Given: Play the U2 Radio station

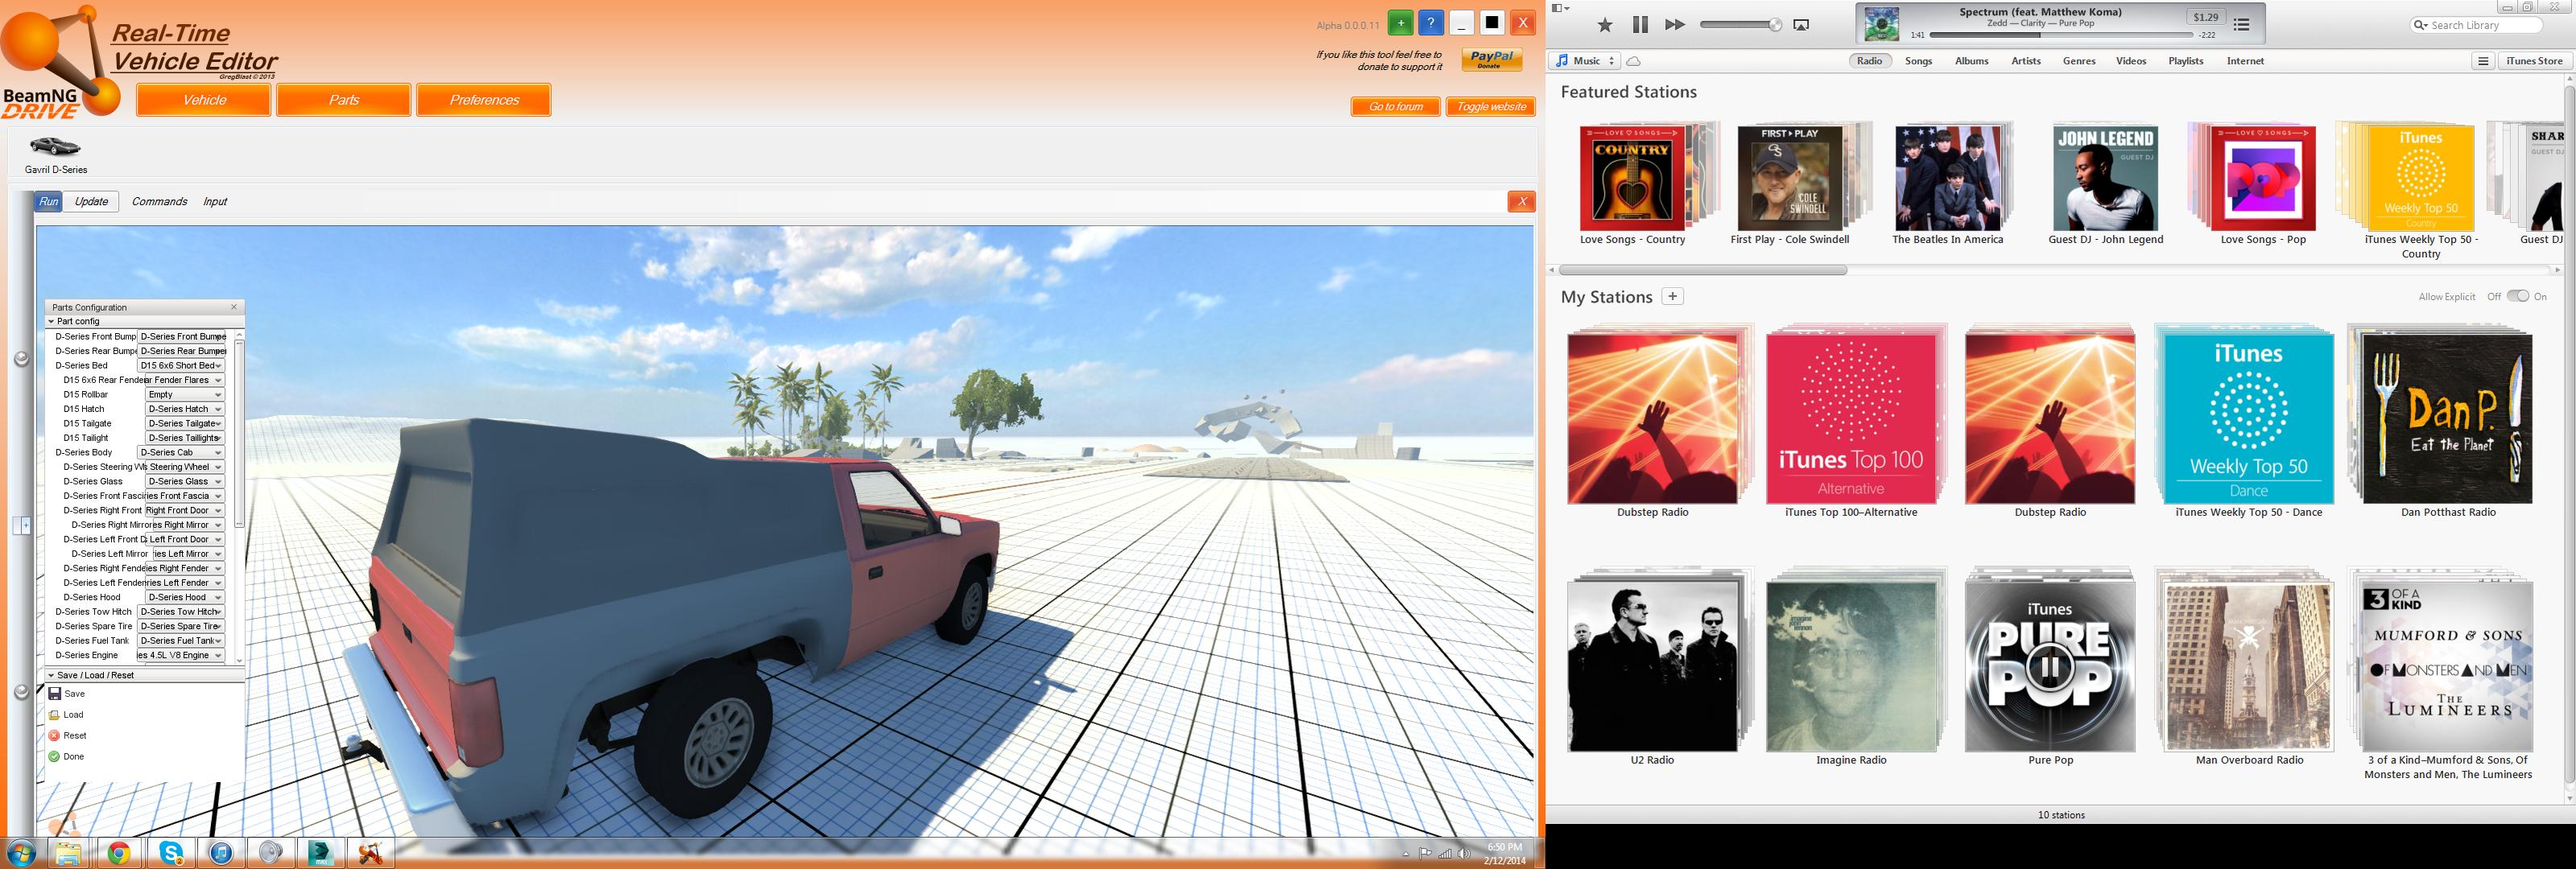Looking at the screenshot, I should coord(1652,665).
